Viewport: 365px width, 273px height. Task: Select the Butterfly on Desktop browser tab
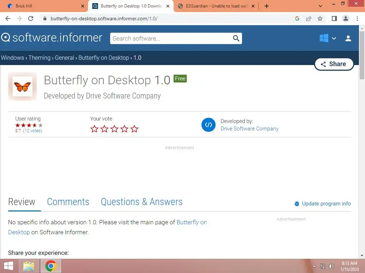(130, 6)
